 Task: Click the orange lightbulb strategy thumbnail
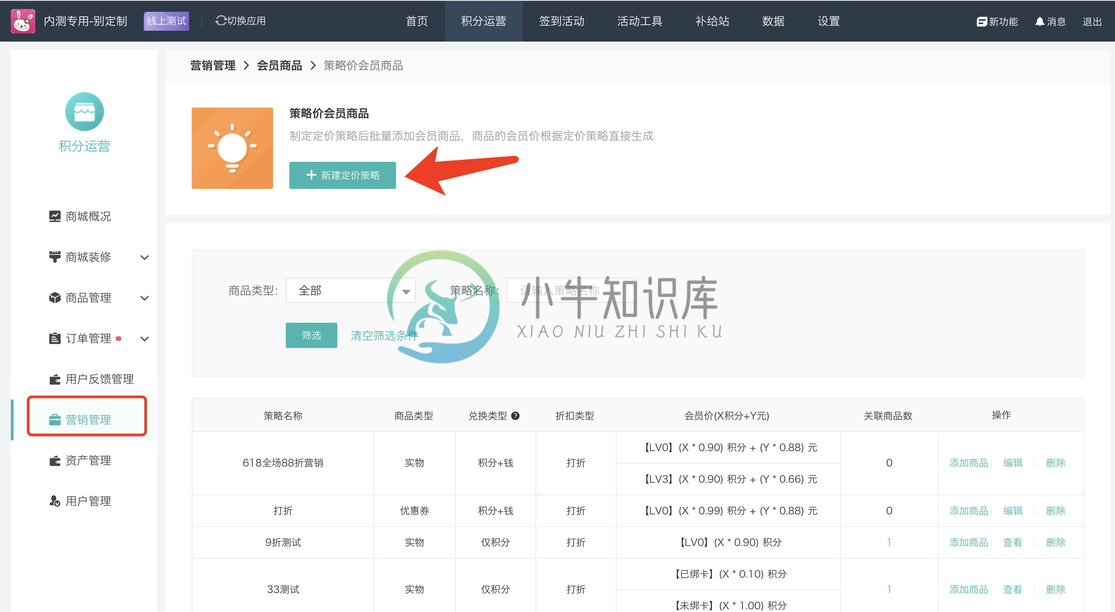point(232,148)
